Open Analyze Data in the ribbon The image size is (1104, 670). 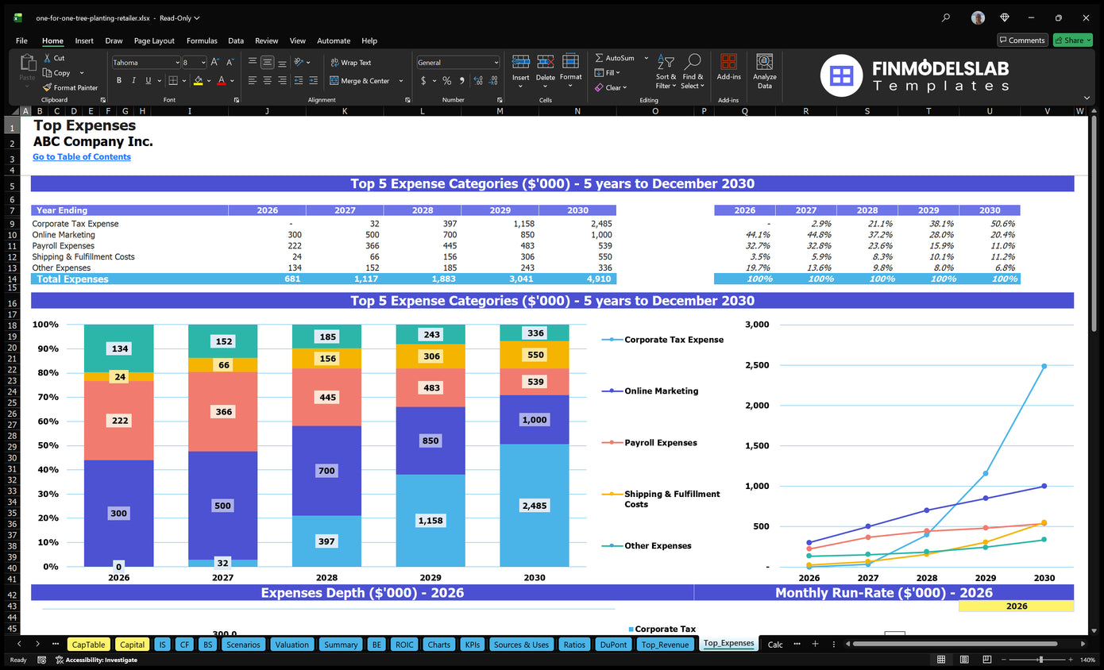pos(763,71)
